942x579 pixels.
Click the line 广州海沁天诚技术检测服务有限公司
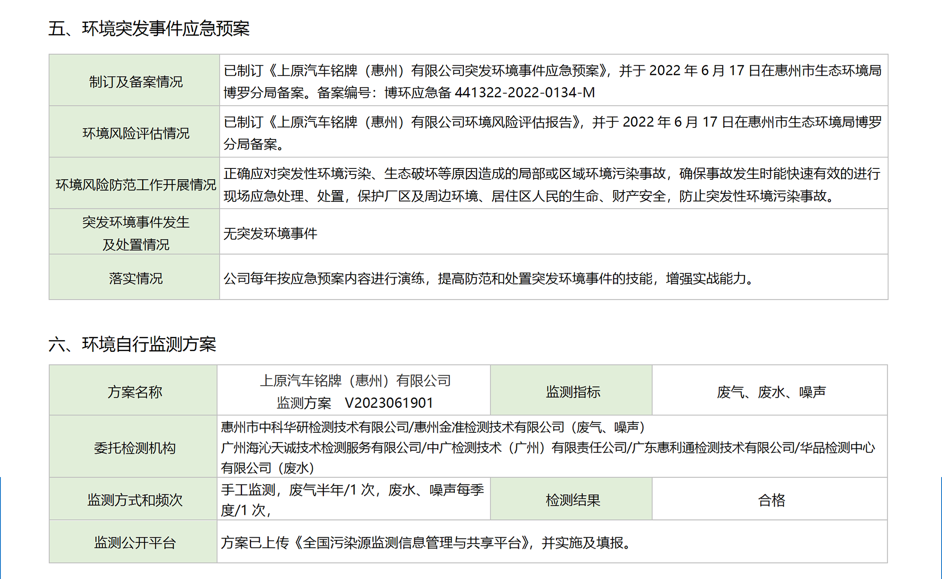pos(548,447)
